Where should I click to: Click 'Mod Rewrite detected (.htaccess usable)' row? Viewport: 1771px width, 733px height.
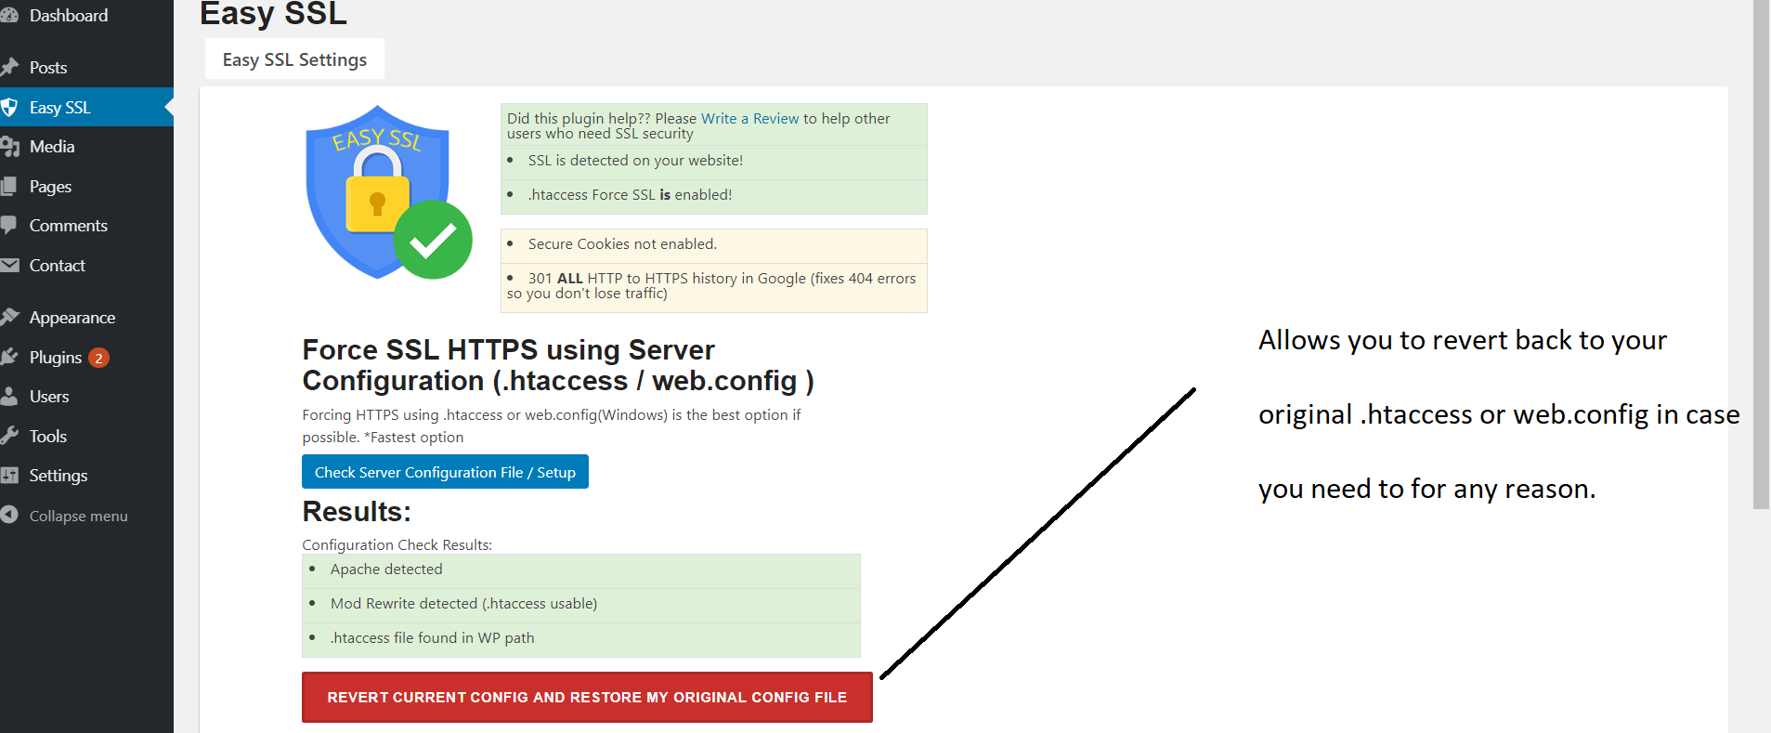(x=581, y=604)
